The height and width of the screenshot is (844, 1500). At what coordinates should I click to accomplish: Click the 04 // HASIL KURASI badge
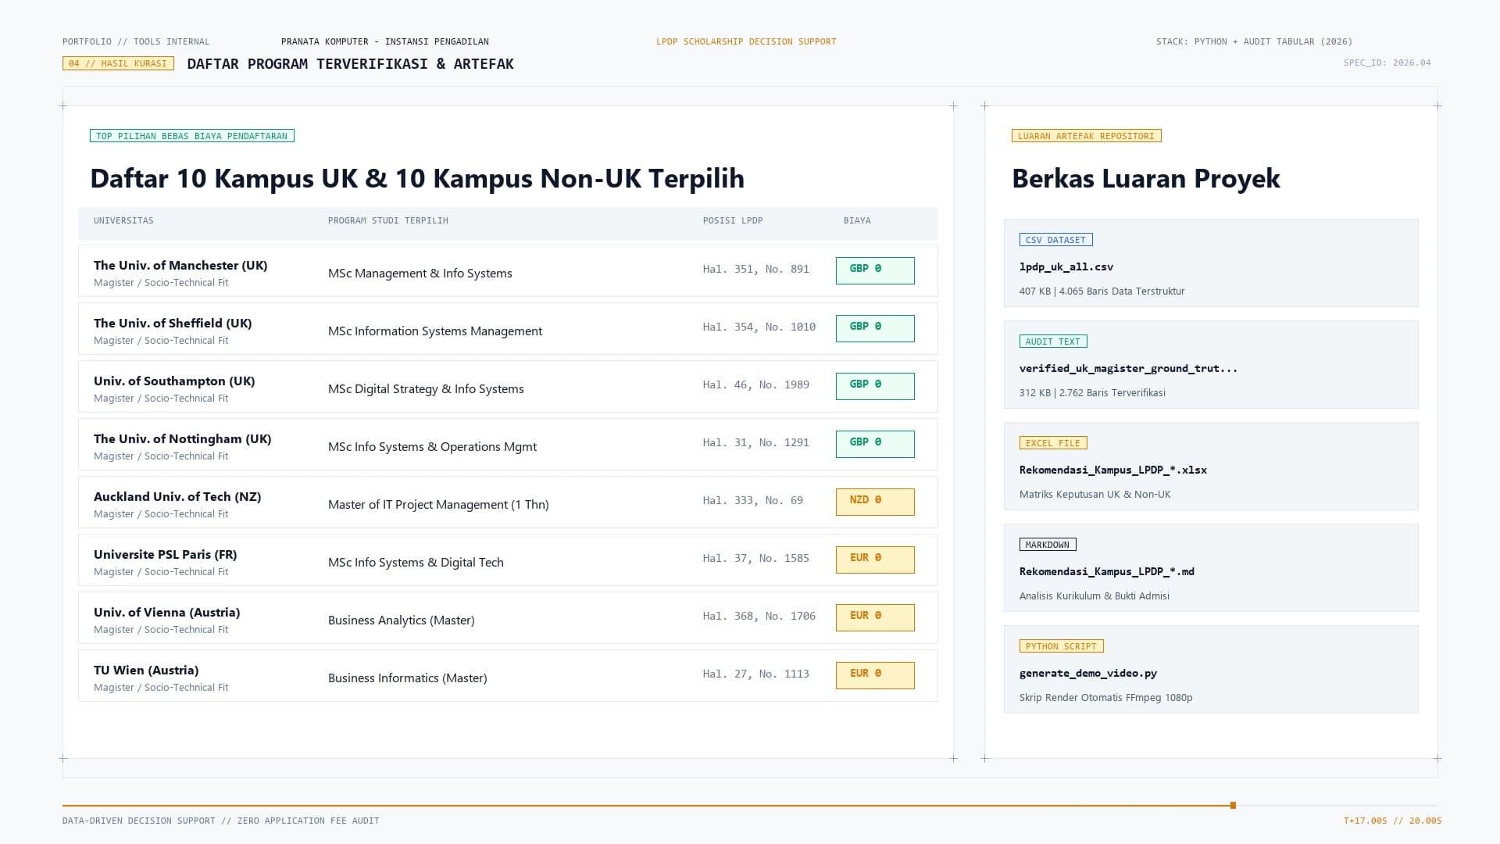point(118,63)
